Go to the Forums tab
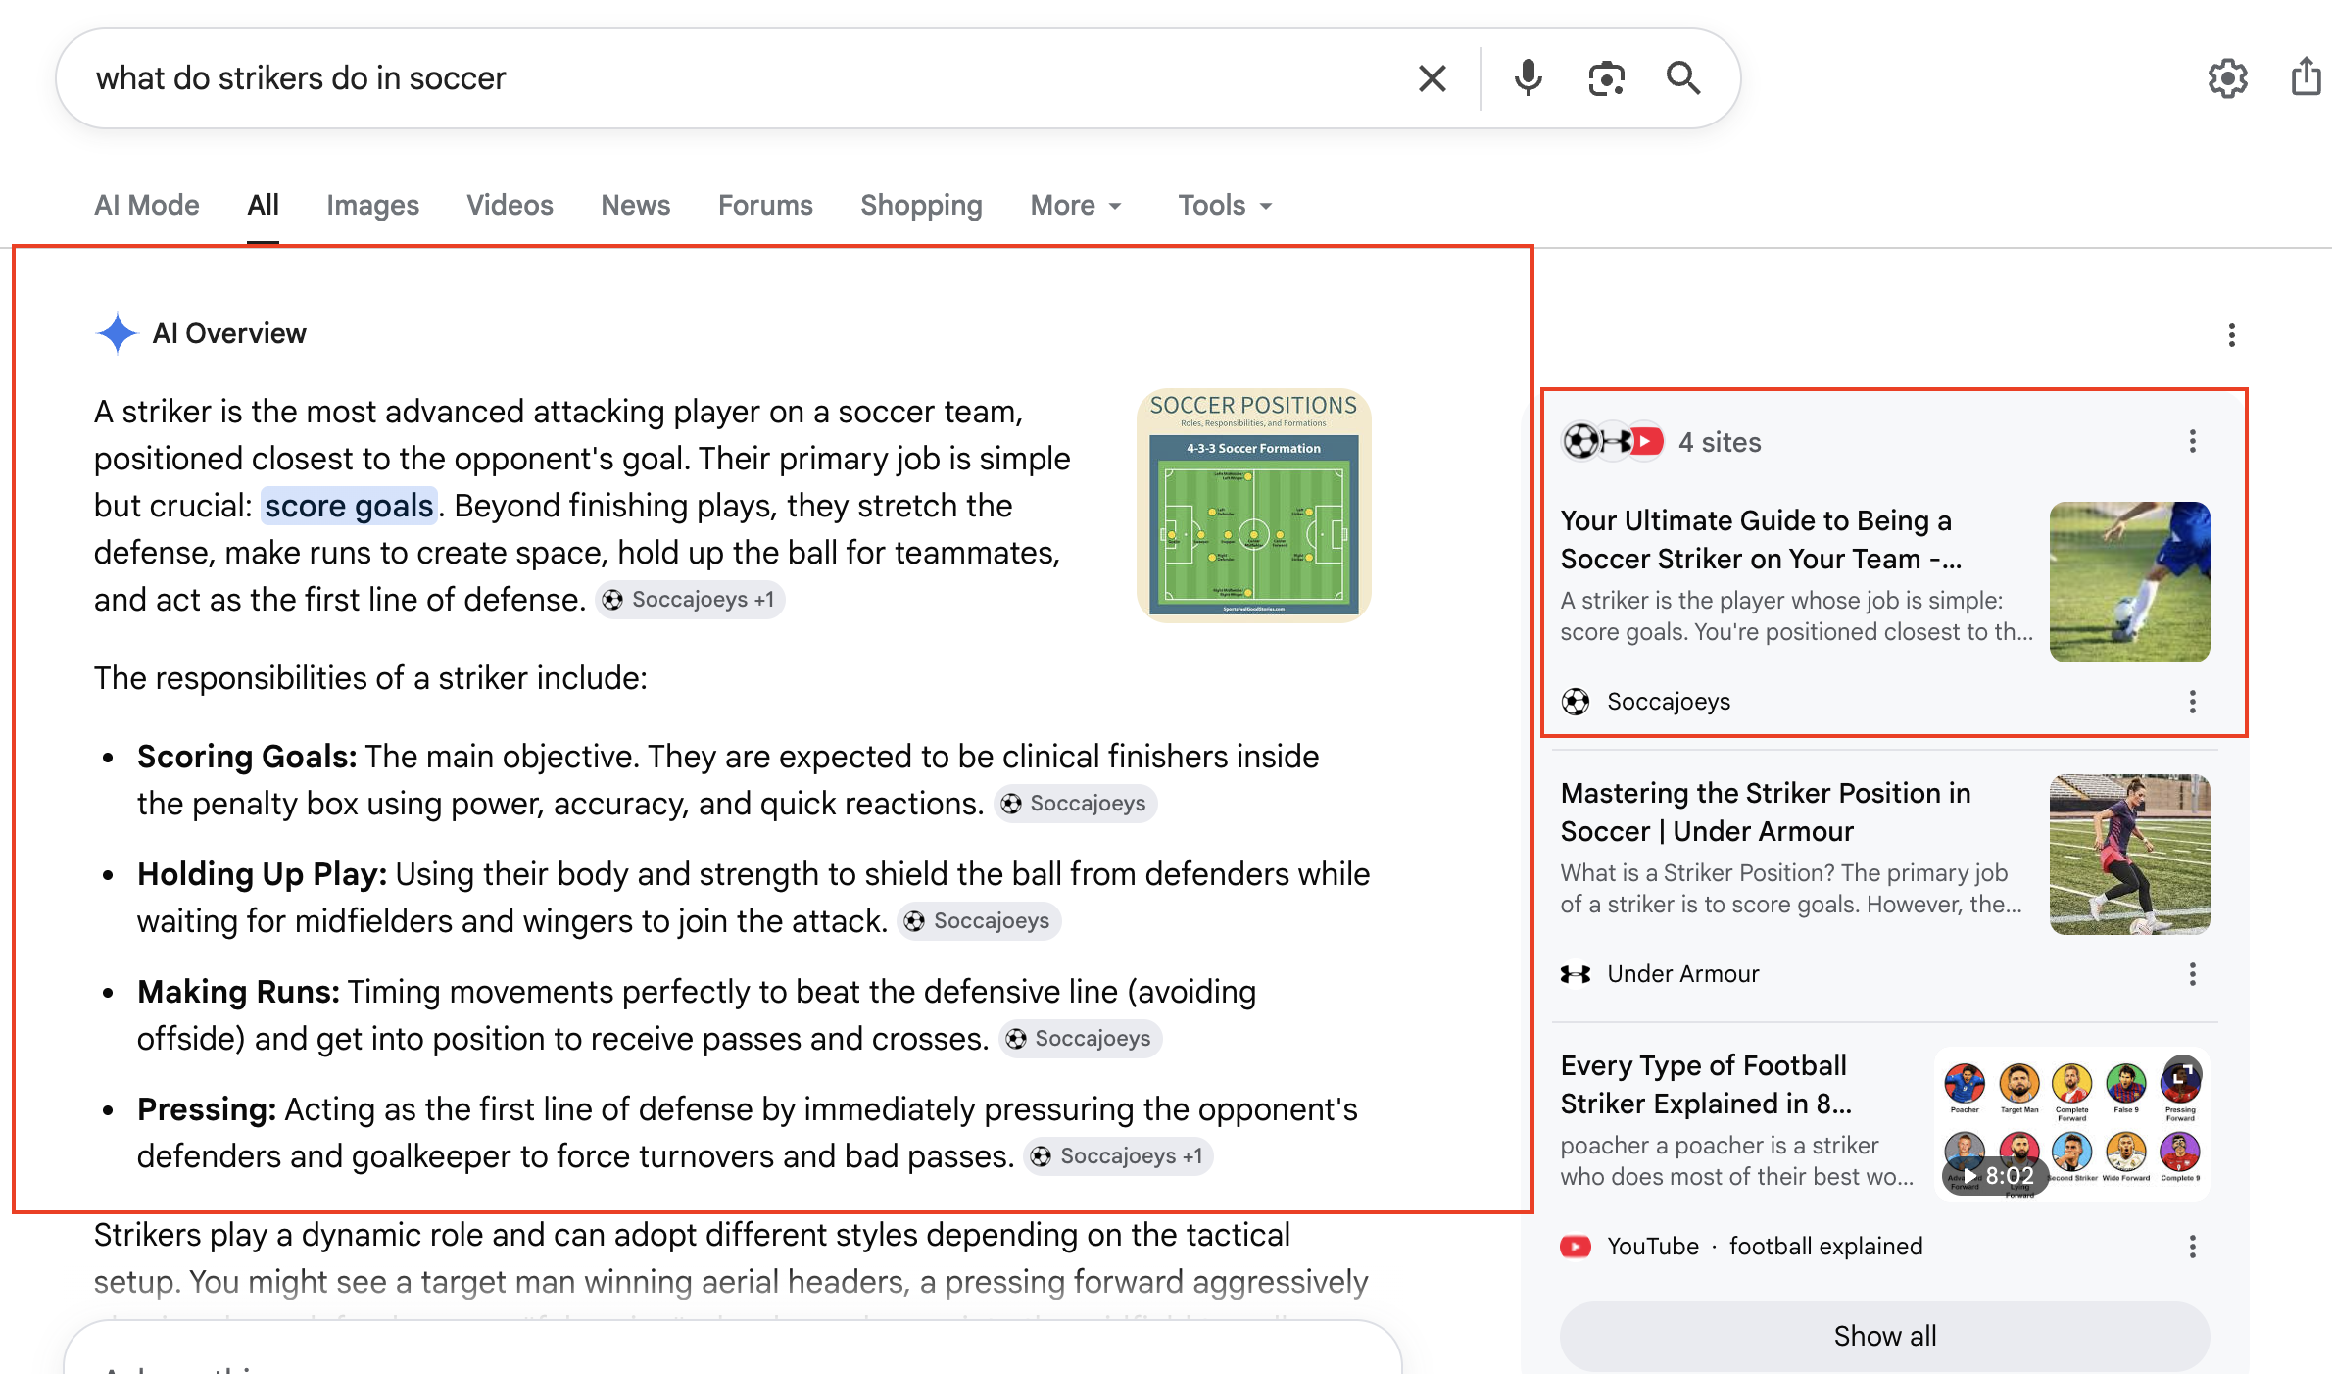This screenshot has height=1374, width=2332. click(765, 205)
